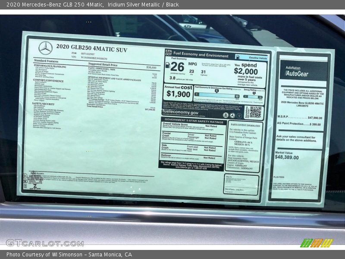Click the 'Suggested Retail Price' heading
This screenshot has height=259, width=345.
(103, 64)
